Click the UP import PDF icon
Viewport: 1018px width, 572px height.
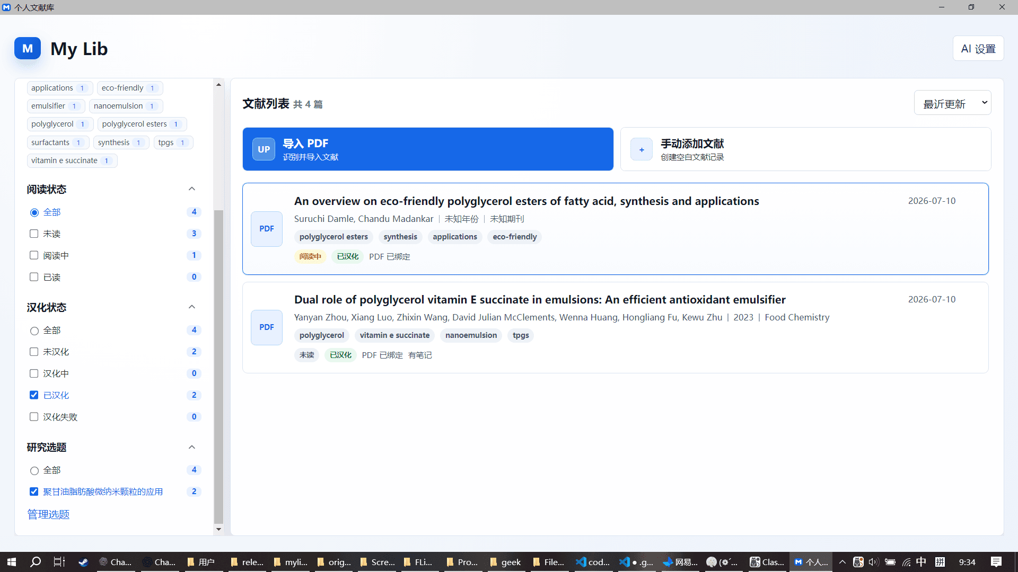pos(264,149)
